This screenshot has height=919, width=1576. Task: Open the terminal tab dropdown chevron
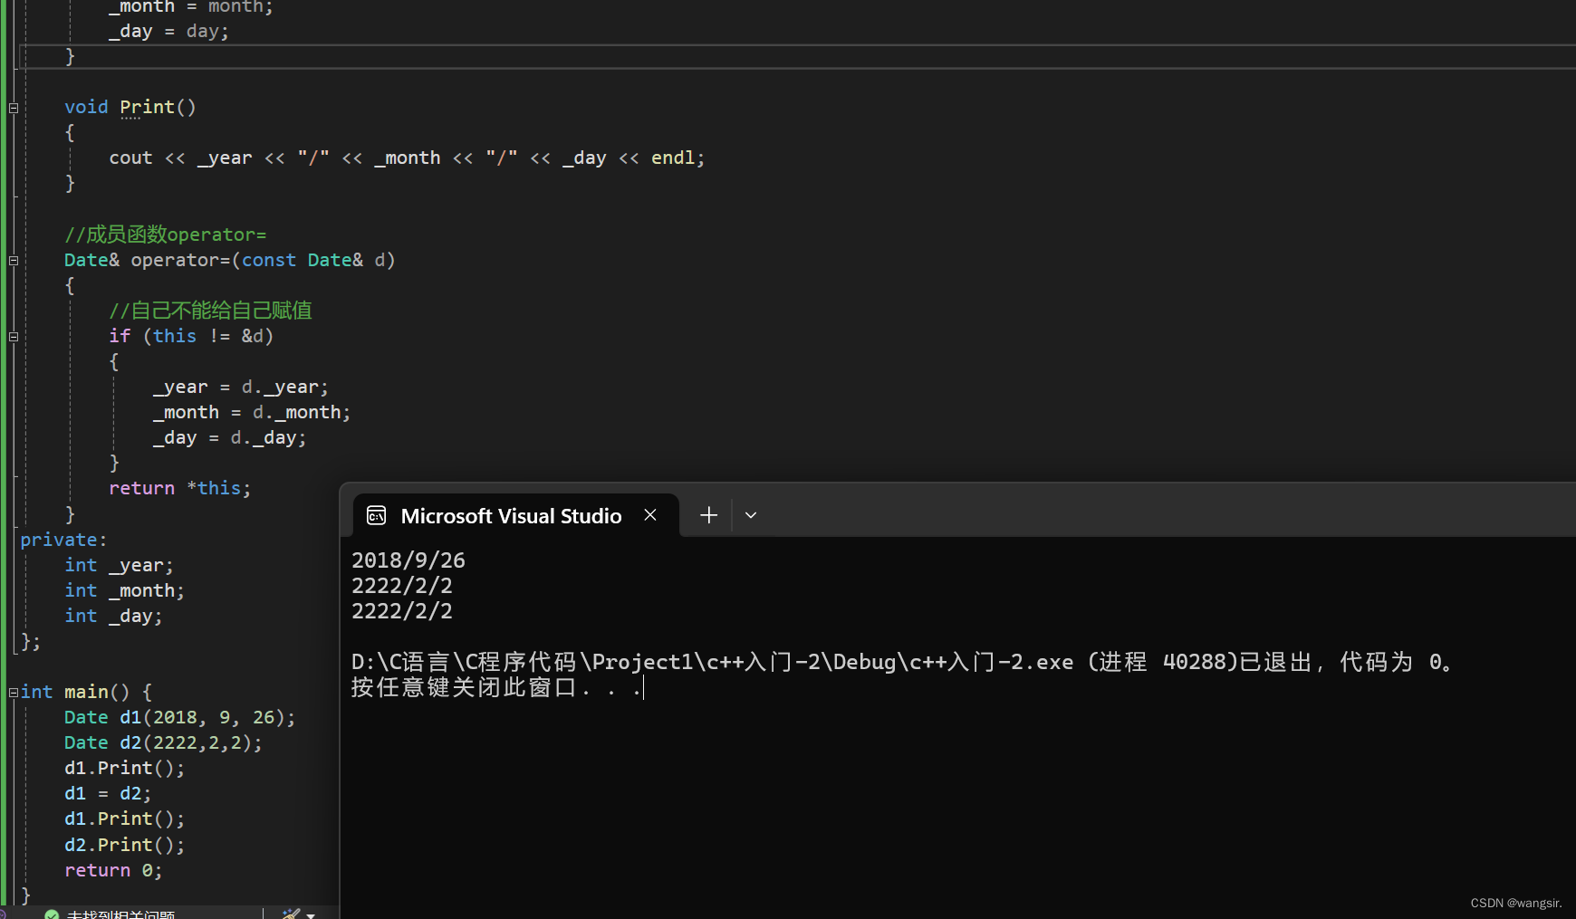click(x=751, y=515)
